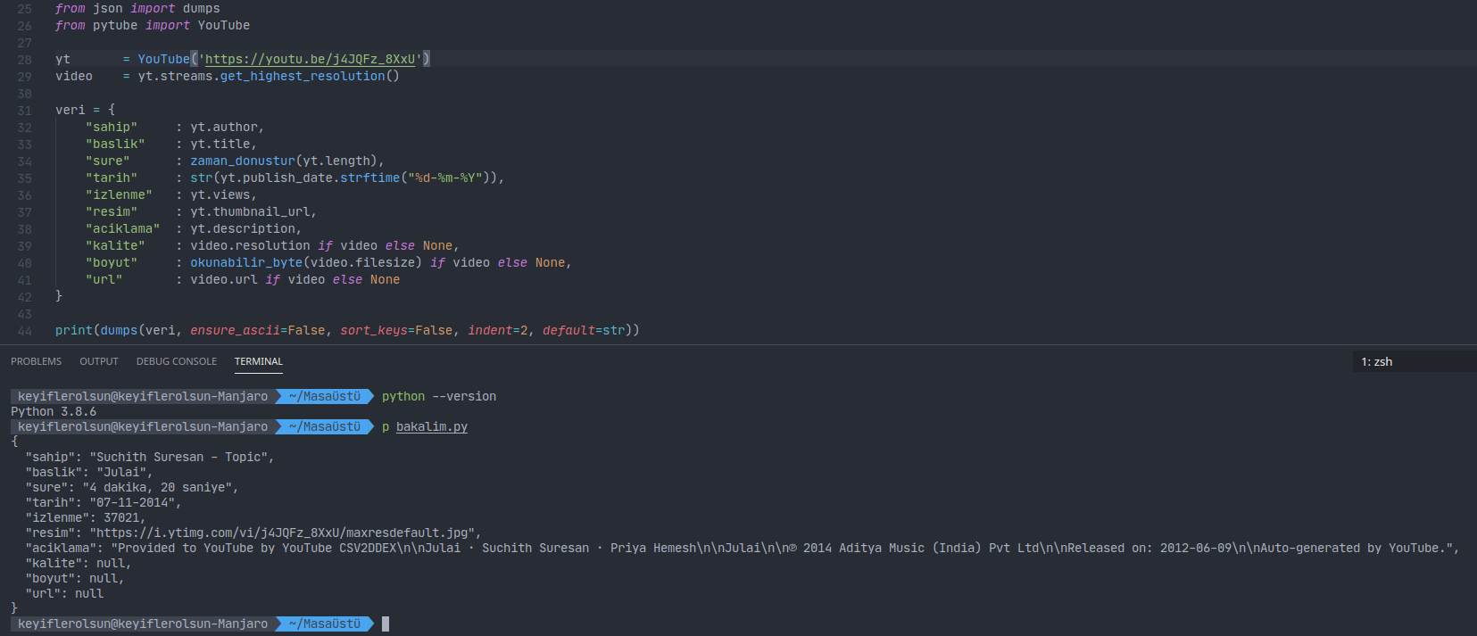Viewport: 1477px width, 636px height.
Task: Click the "Suchith Suresan - Topic" output value
Action: (x=178, y=457)
